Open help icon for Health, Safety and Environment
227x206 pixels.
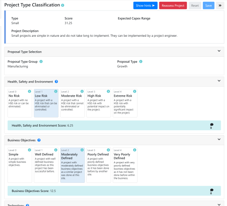click(56, 82)
